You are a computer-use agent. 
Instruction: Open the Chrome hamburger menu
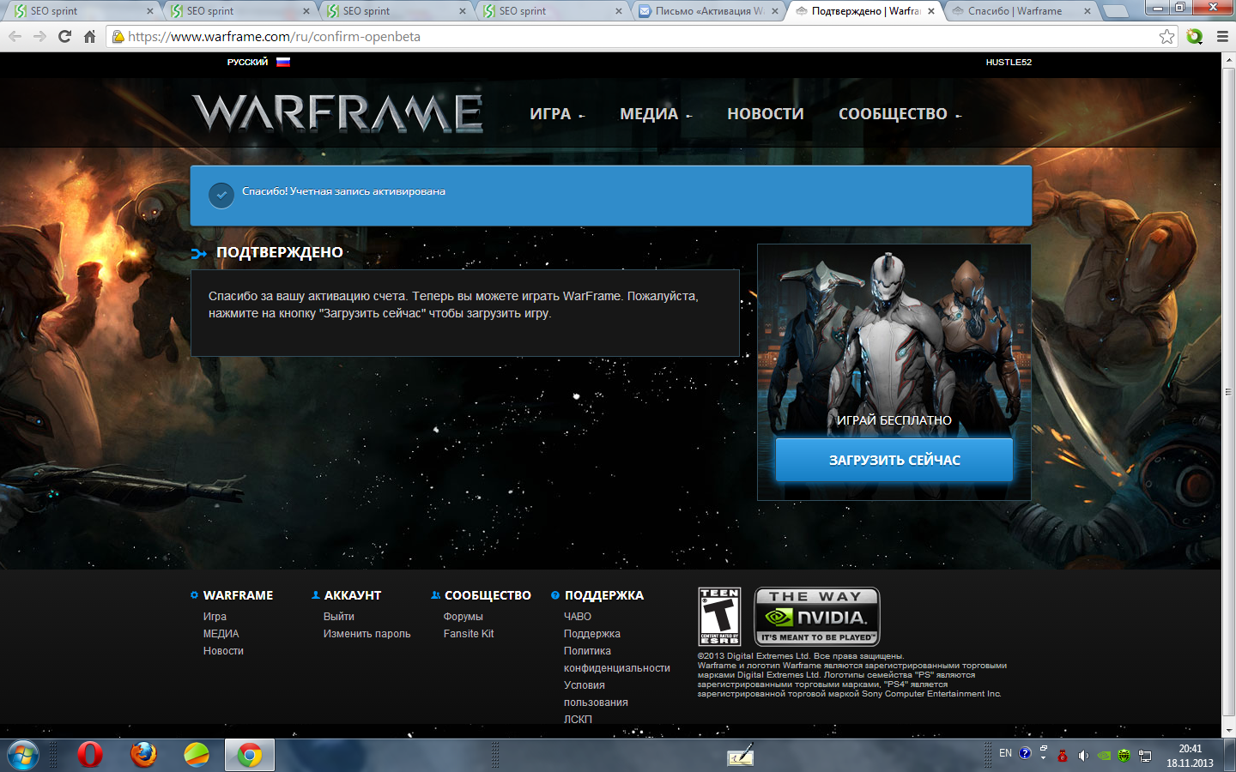pyautogui.click(x=1222, y=37)
